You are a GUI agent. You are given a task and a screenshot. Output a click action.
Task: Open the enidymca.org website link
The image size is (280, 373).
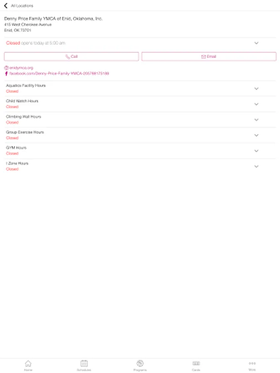[21, 68]
